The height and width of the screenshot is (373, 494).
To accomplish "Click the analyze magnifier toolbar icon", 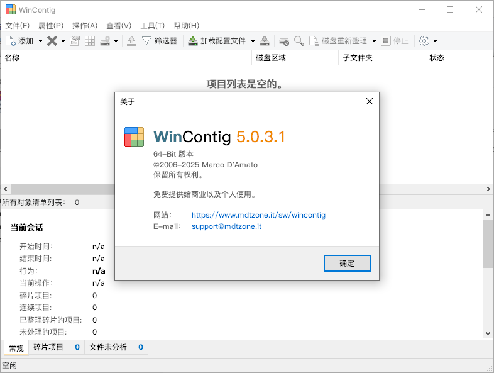I will (x=299, y=41).
